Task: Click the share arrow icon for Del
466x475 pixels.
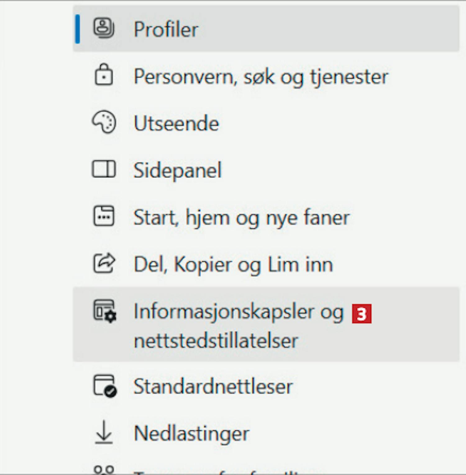Action: click(104, 263)
